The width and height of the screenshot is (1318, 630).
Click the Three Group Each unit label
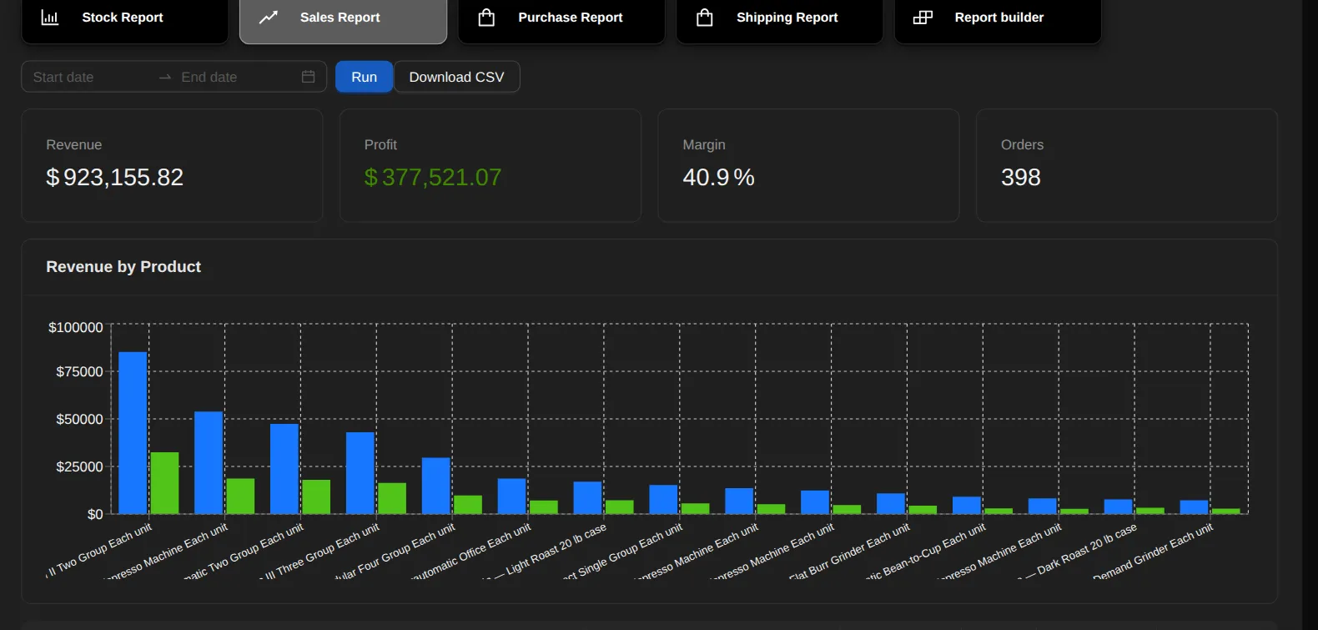point(318,554)
